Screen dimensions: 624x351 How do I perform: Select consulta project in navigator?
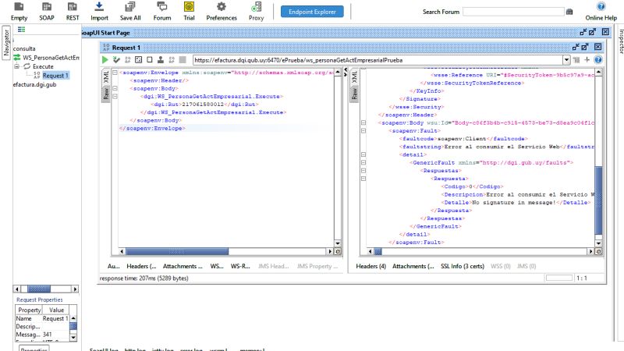click(24, 48)
